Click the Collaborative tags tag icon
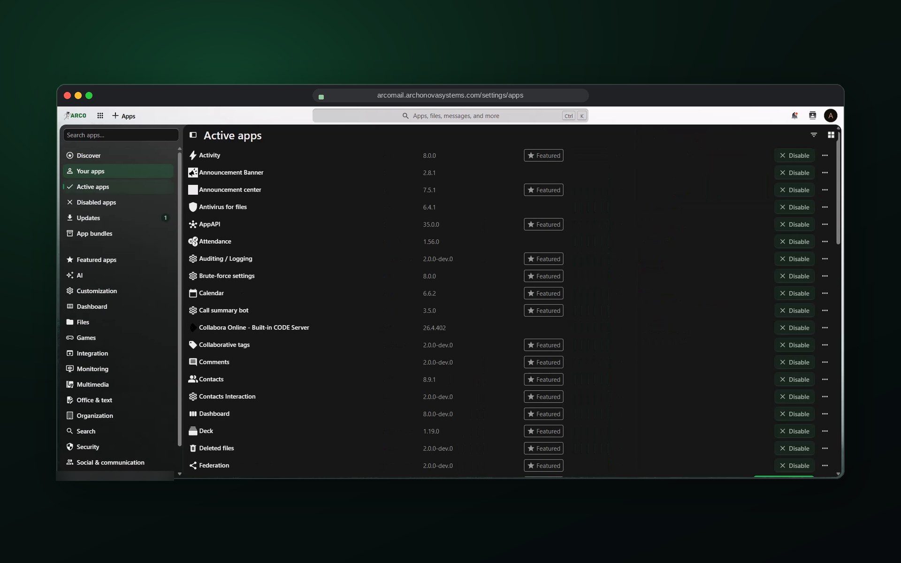This screenshot has height=563, width=901. [x=193, y=345]
